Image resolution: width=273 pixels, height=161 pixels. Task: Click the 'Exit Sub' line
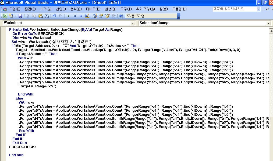19,143
